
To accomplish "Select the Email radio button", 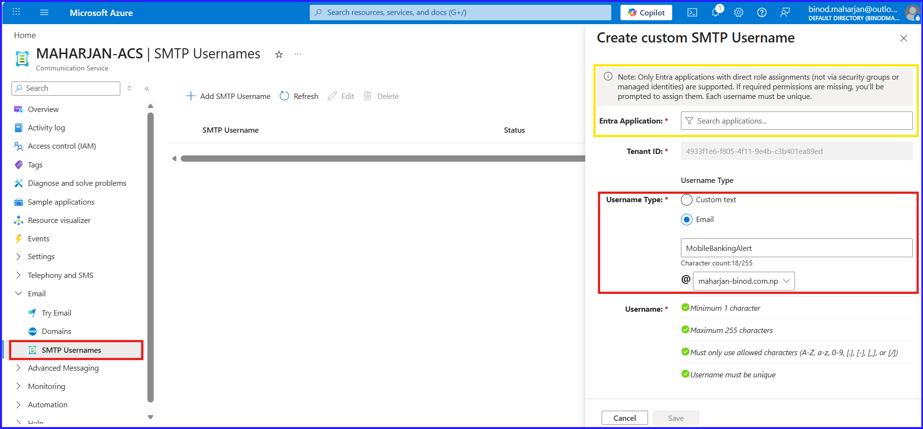I will [x=687, y=220].
